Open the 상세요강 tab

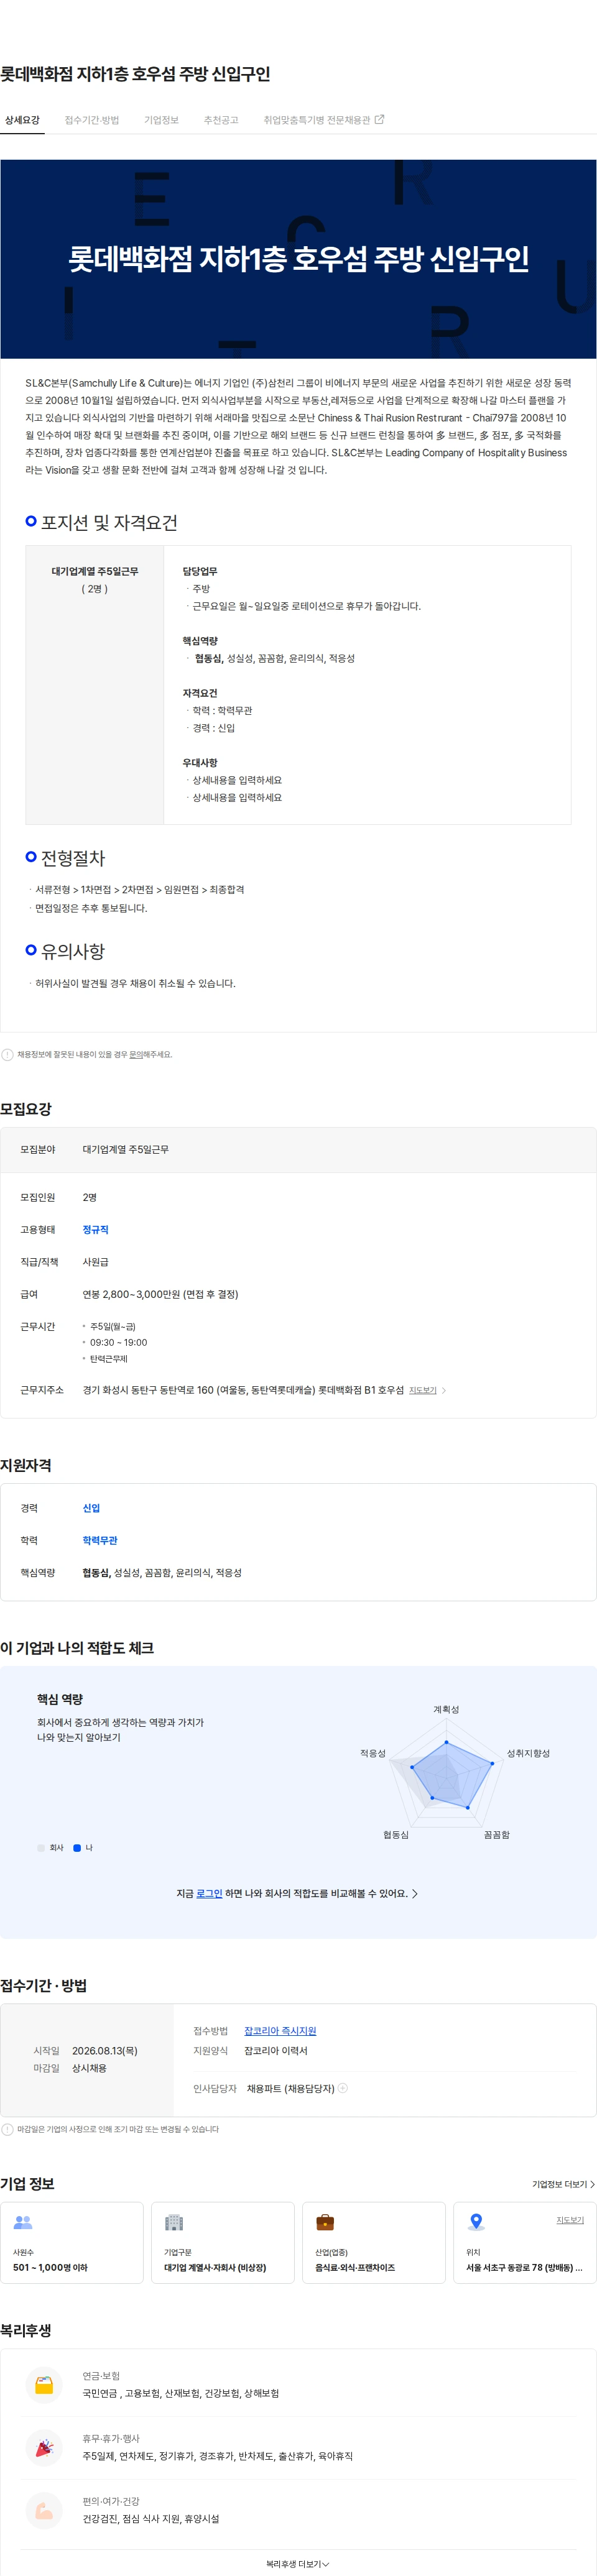click(x=22, y=120)
